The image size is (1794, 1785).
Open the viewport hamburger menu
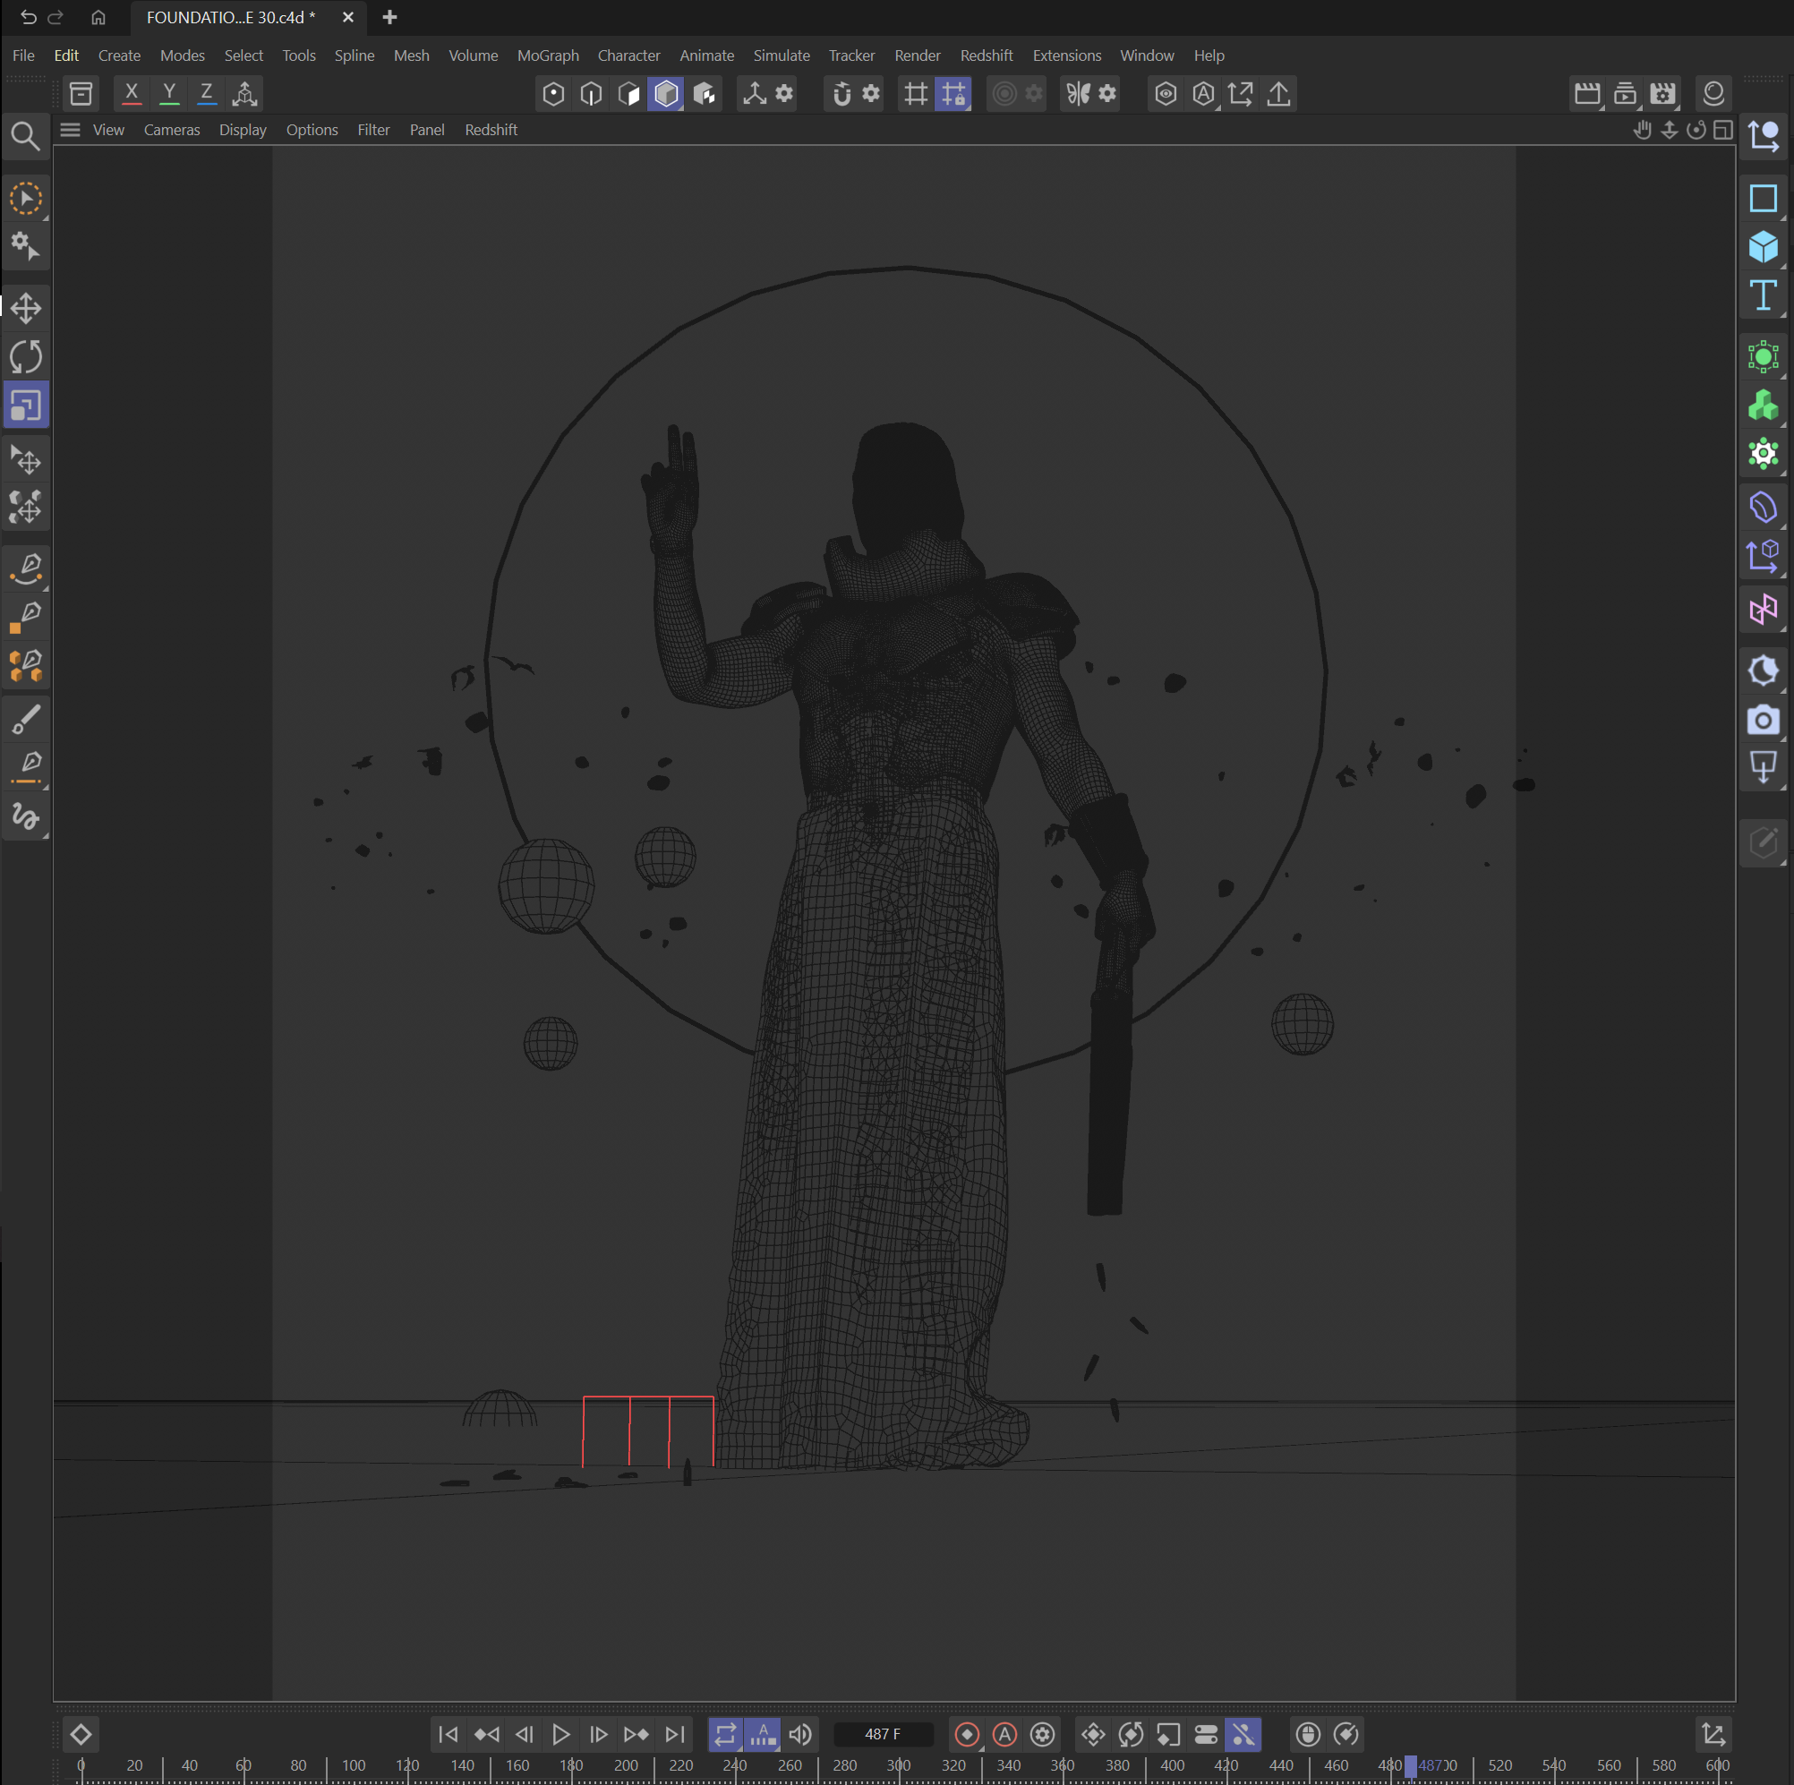[71, 130]
